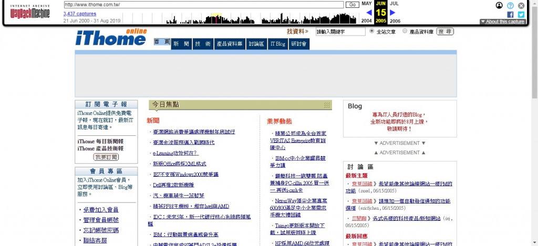Viewport: 538px width, 246px height.
Task: Click the iThome online logo
Action: click(111, 37)
